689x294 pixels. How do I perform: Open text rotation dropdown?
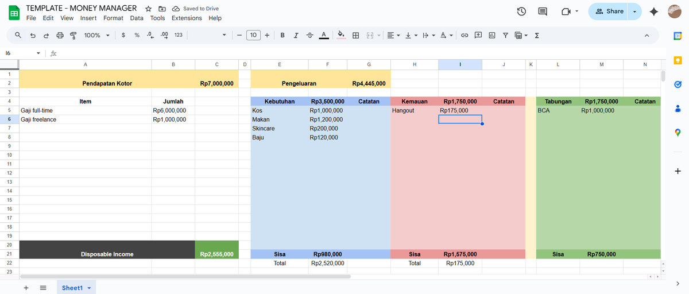tap(446, 35)
